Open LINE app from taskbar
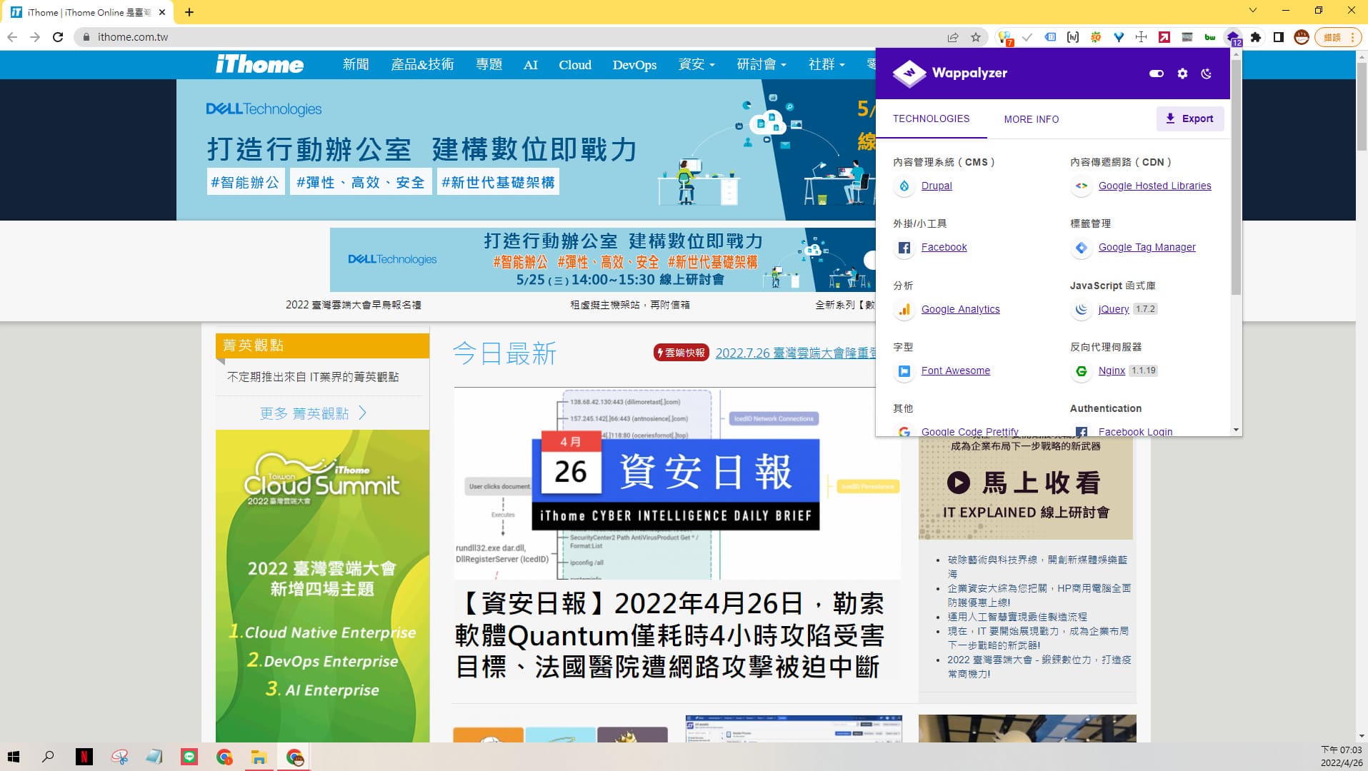1368x771 pixels. [189, 757]
